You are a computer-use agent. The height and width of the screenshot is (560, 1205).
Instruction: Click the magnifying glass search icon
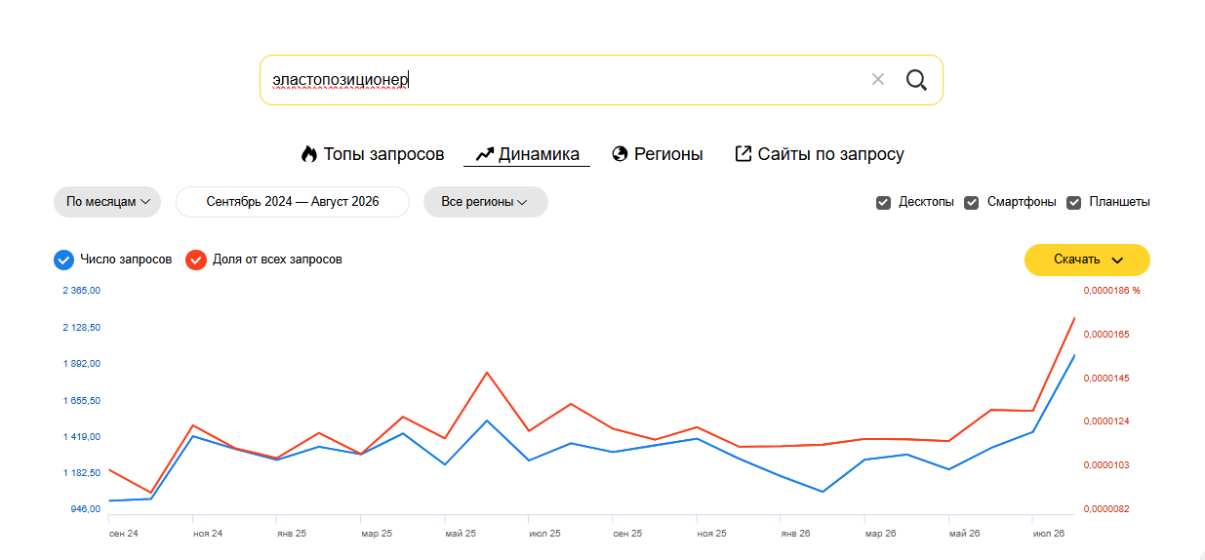coord(916,80)
